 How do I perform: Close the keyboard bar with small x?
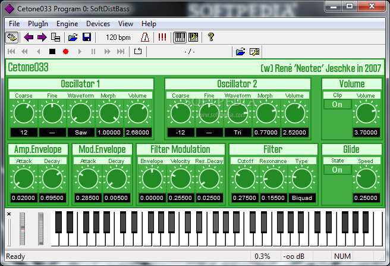point(9,214)
